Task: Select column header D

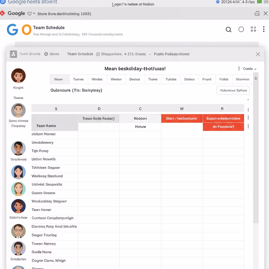Action: (99, 109)
